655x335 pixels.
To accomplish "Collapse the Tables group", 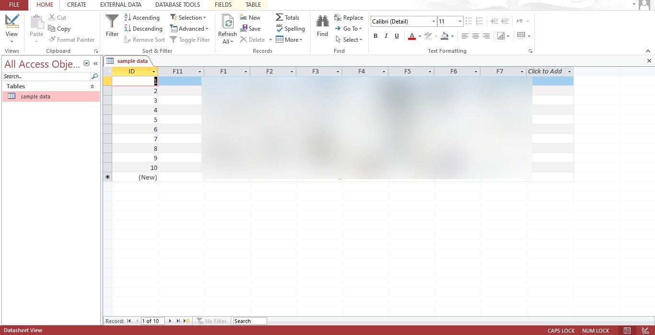I will pyautogui.click(x=92, y=86).
